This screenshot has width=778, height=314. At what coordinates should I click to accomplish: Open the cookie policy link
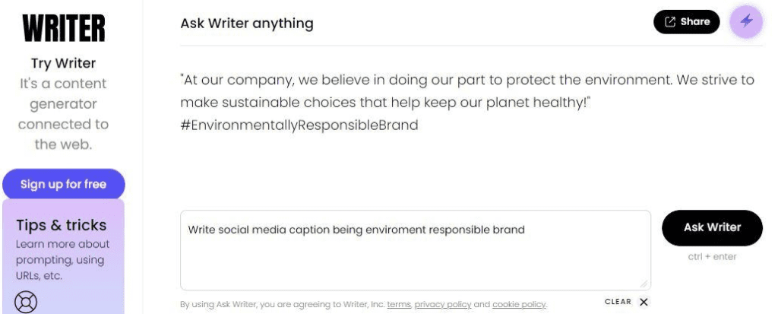519,304
